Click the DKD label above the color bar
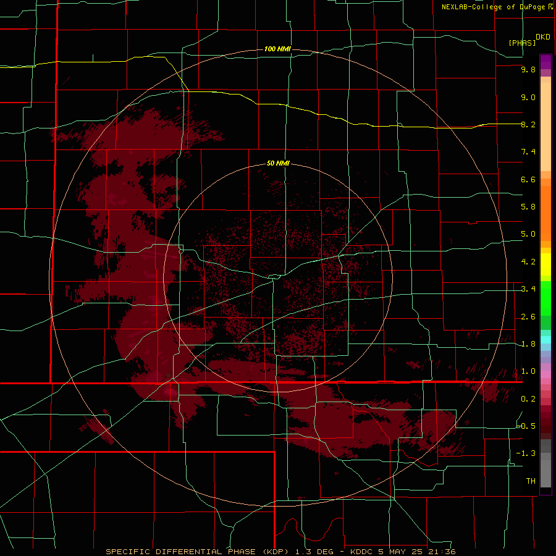The height and width of the screenshot is (556, 556). pos(543,37)
